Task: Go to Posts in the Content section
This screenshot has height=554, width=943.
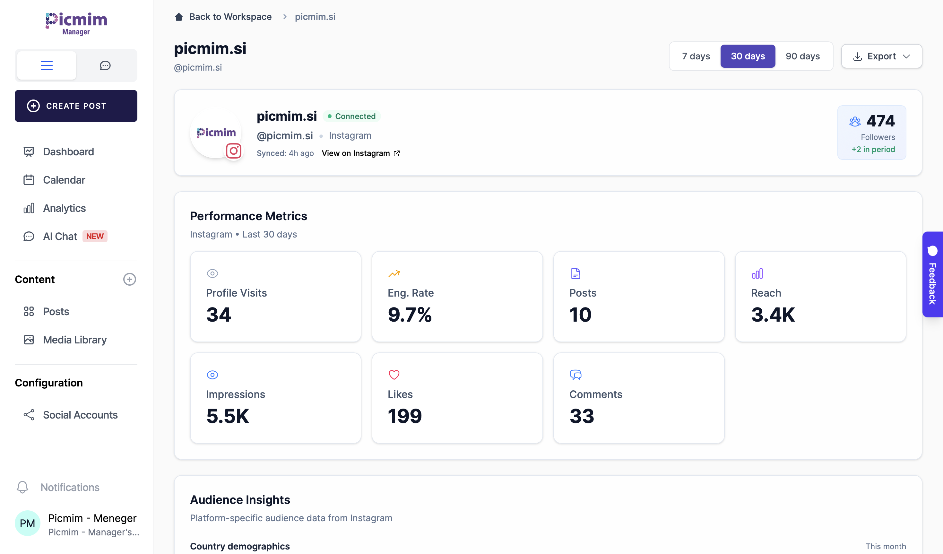Action: [56, 311]
